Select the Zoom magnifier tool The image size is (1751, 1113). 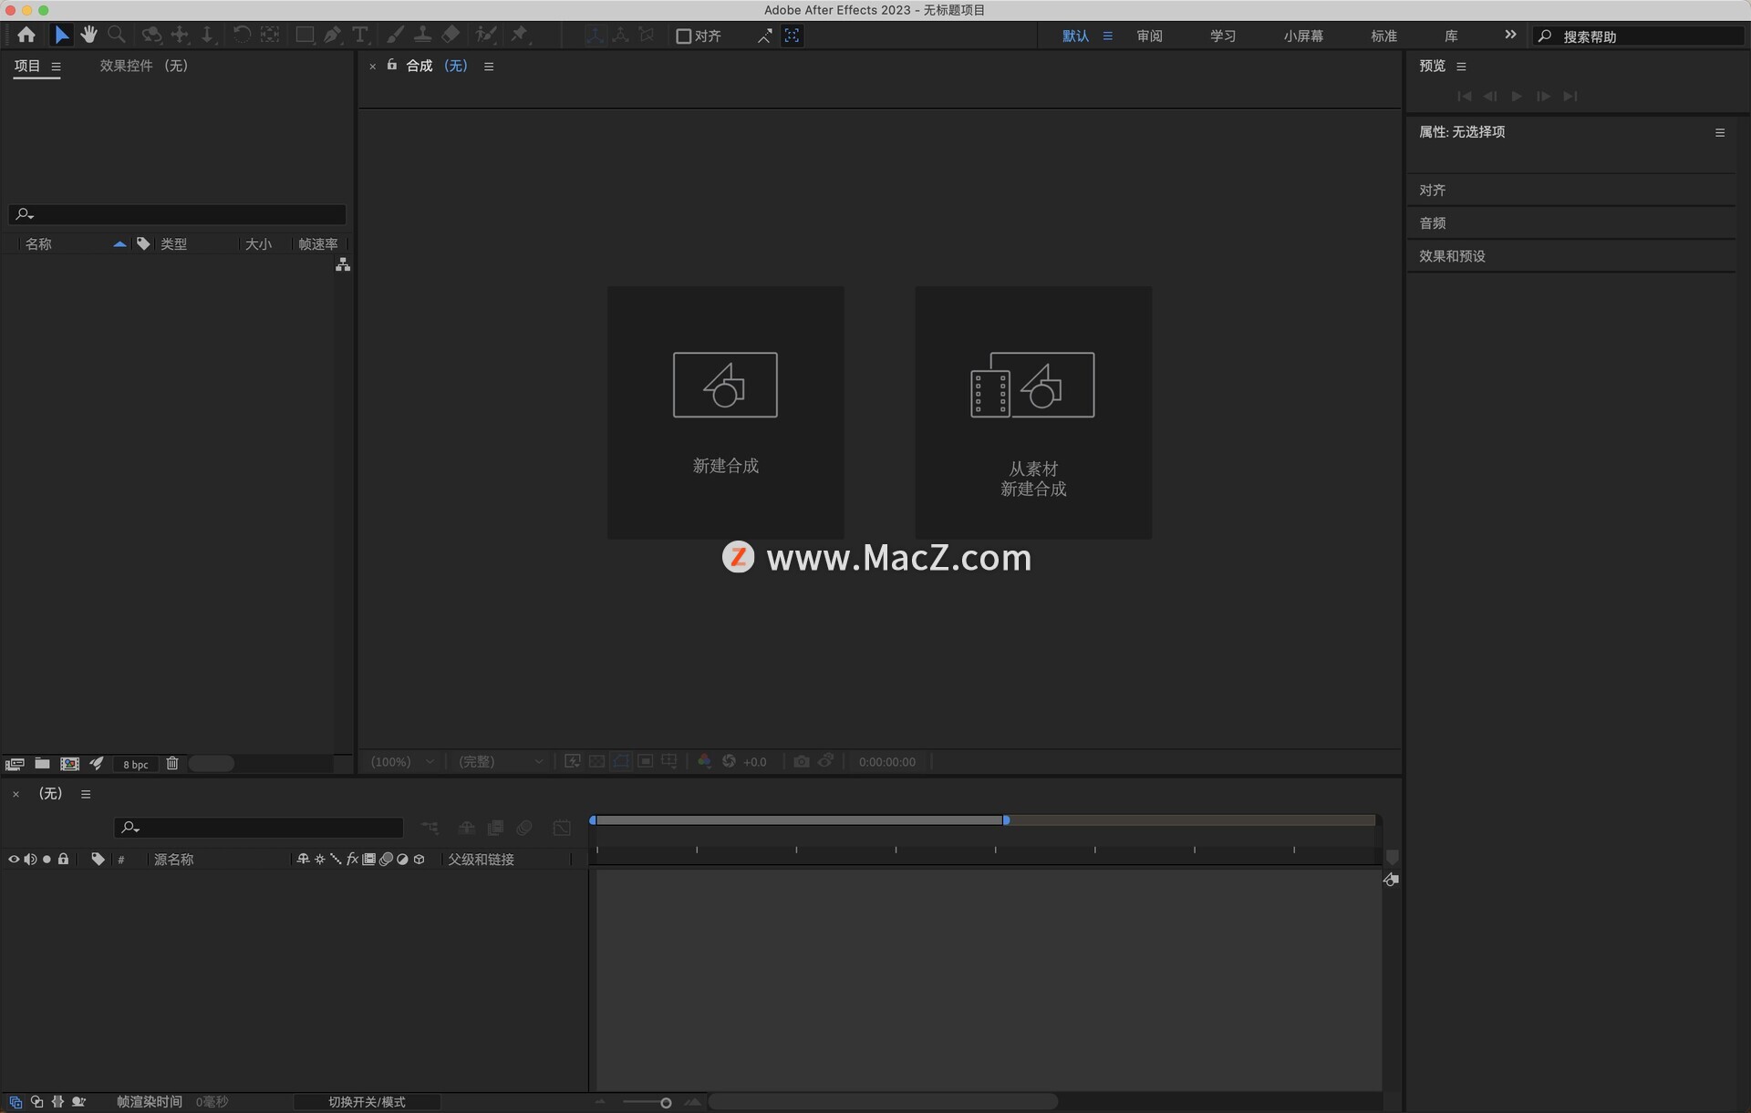[117, 35]
